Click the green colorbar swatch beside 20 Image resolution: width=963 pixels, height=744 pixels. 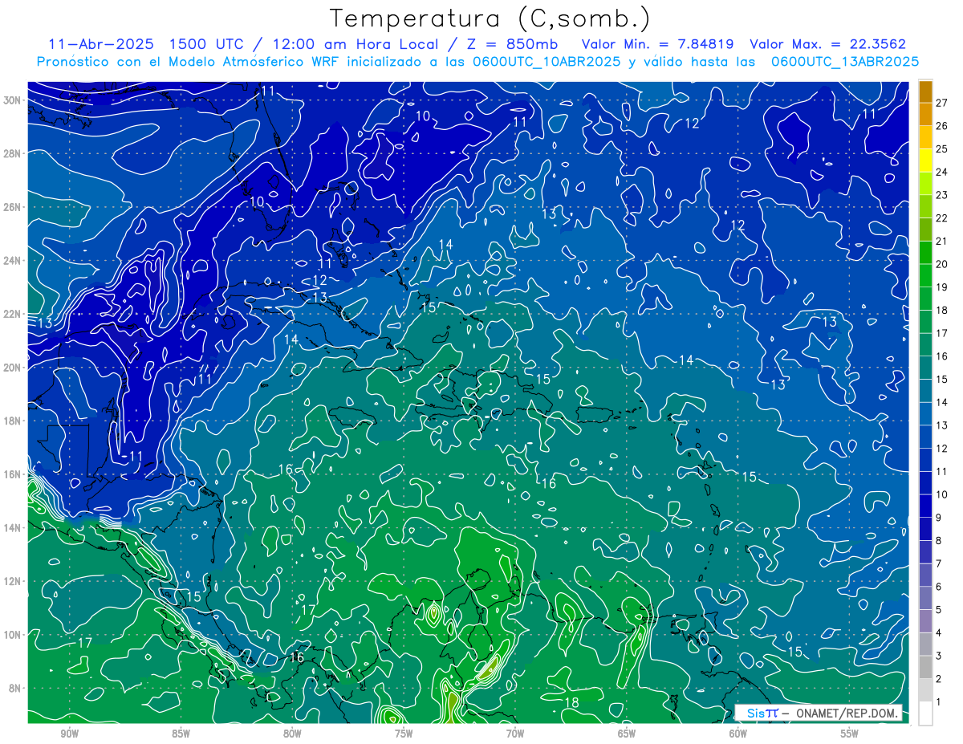[x=925, y=253]
